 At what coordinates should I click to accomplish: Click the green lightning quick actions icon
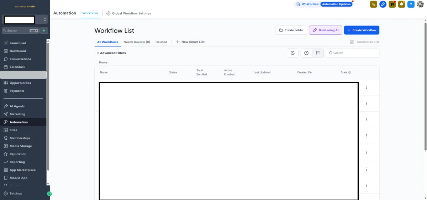(44, 30)
